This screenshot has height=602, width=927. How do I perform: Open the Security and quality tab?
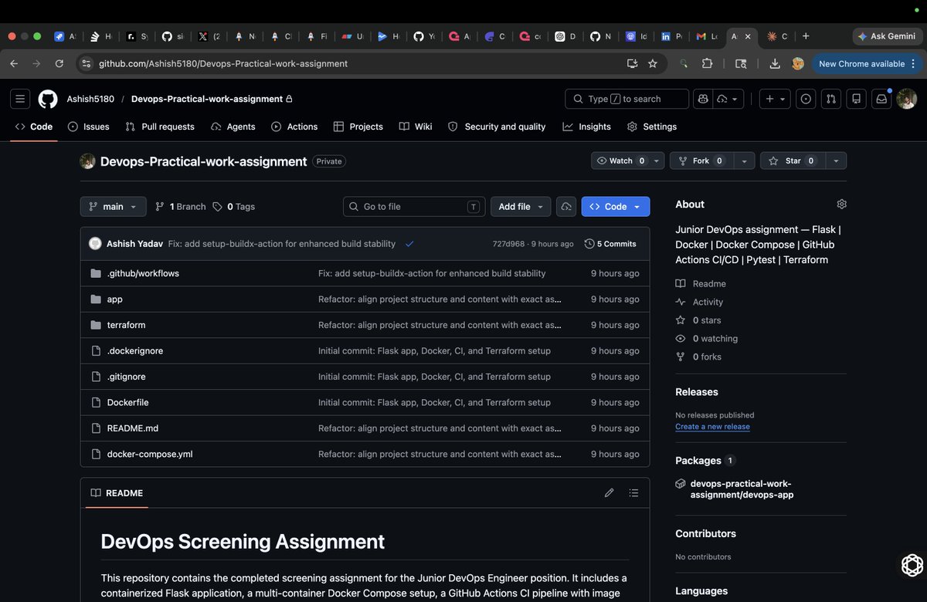tap(497, 127)
